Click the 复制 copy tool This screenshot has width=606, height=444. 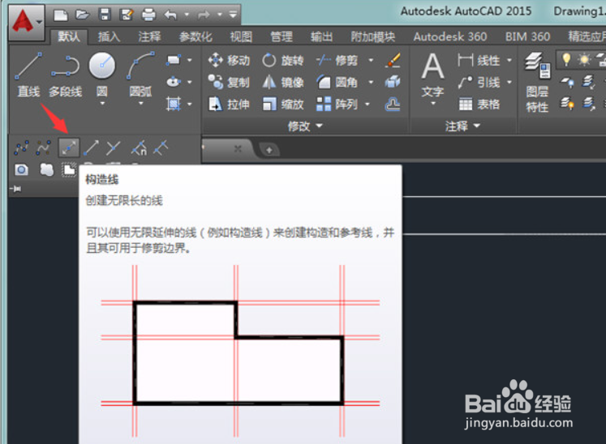pyautogui.click(x=229, y=82)
